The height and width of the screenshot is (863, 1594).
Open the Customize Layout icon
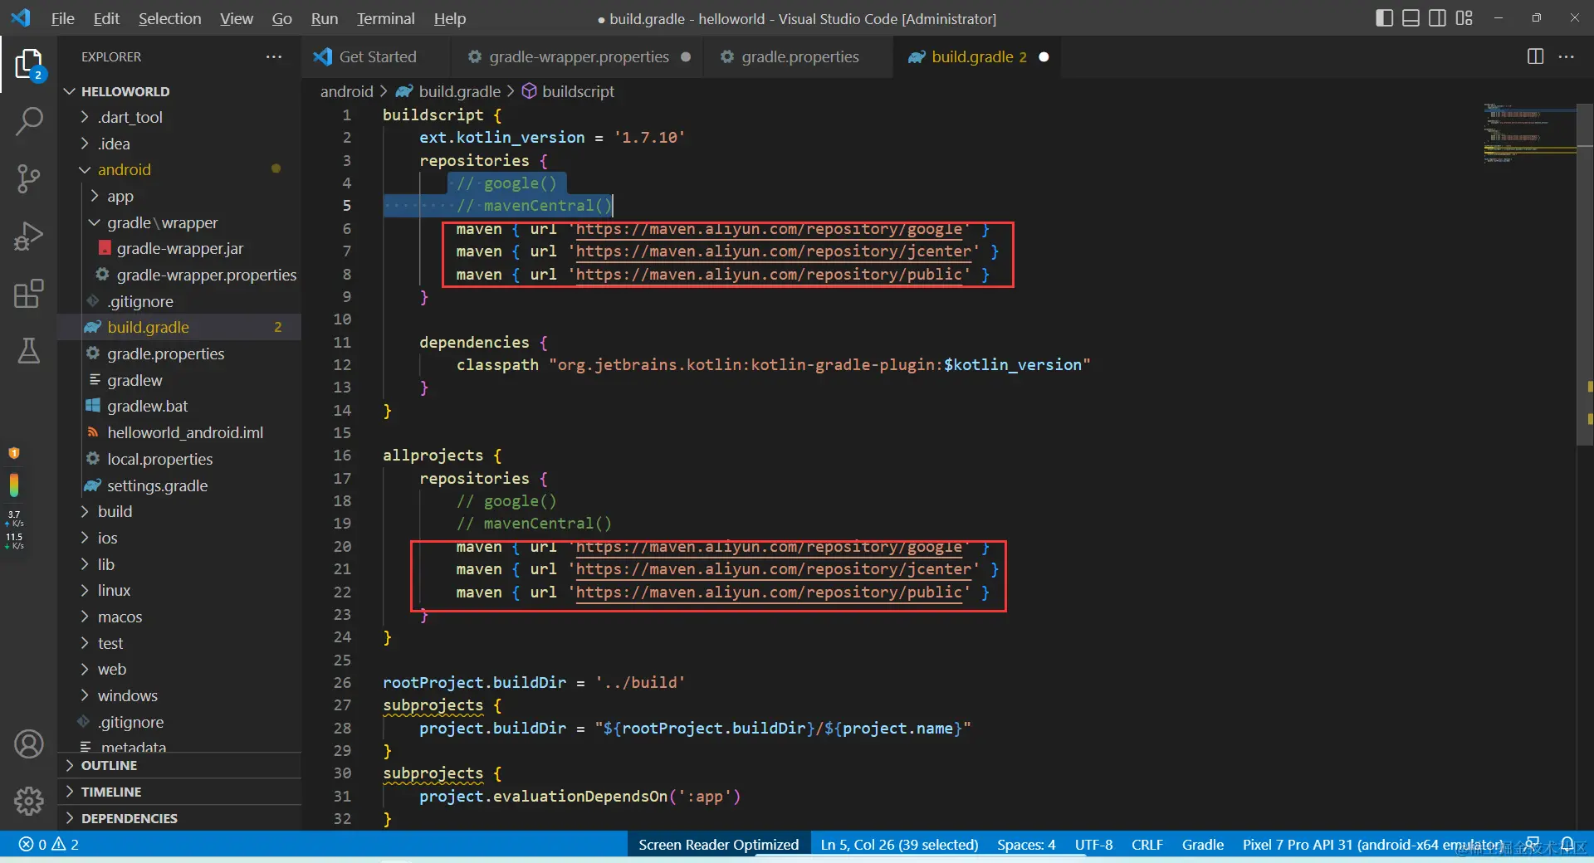pyautogui.click(x=1464, y=18)
